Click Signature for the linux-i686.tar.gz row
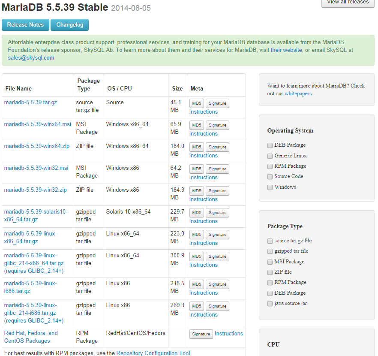 click(217, 284)
